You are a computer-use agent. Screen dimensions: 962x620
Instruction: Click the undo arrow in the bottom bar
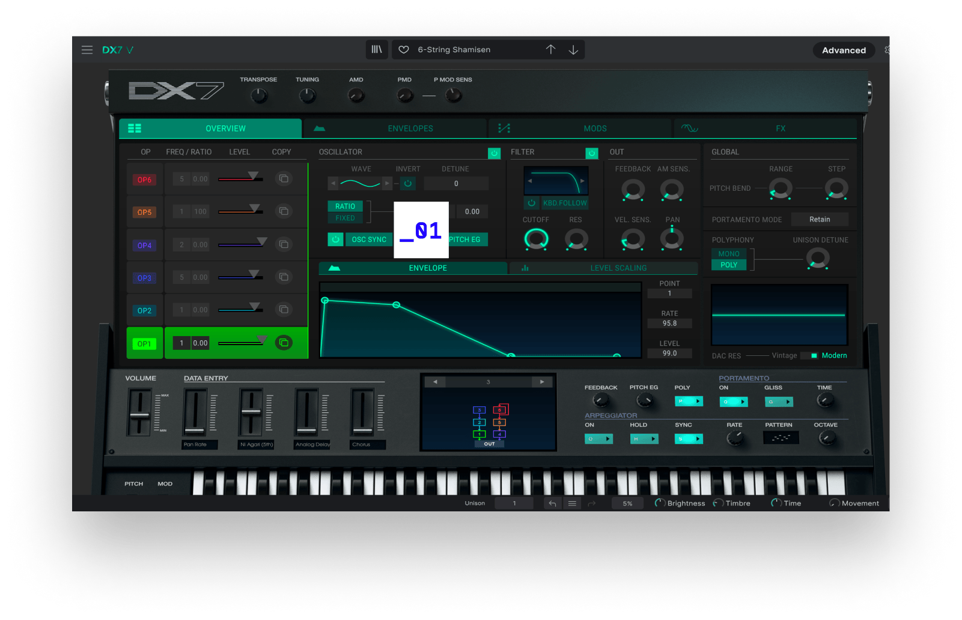[x=552, y=504]
